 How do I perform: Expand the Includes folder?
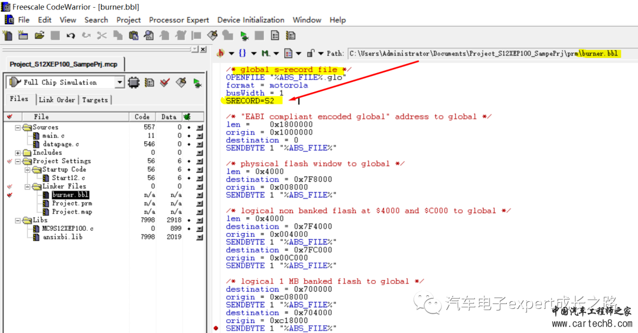click(18, 153)
